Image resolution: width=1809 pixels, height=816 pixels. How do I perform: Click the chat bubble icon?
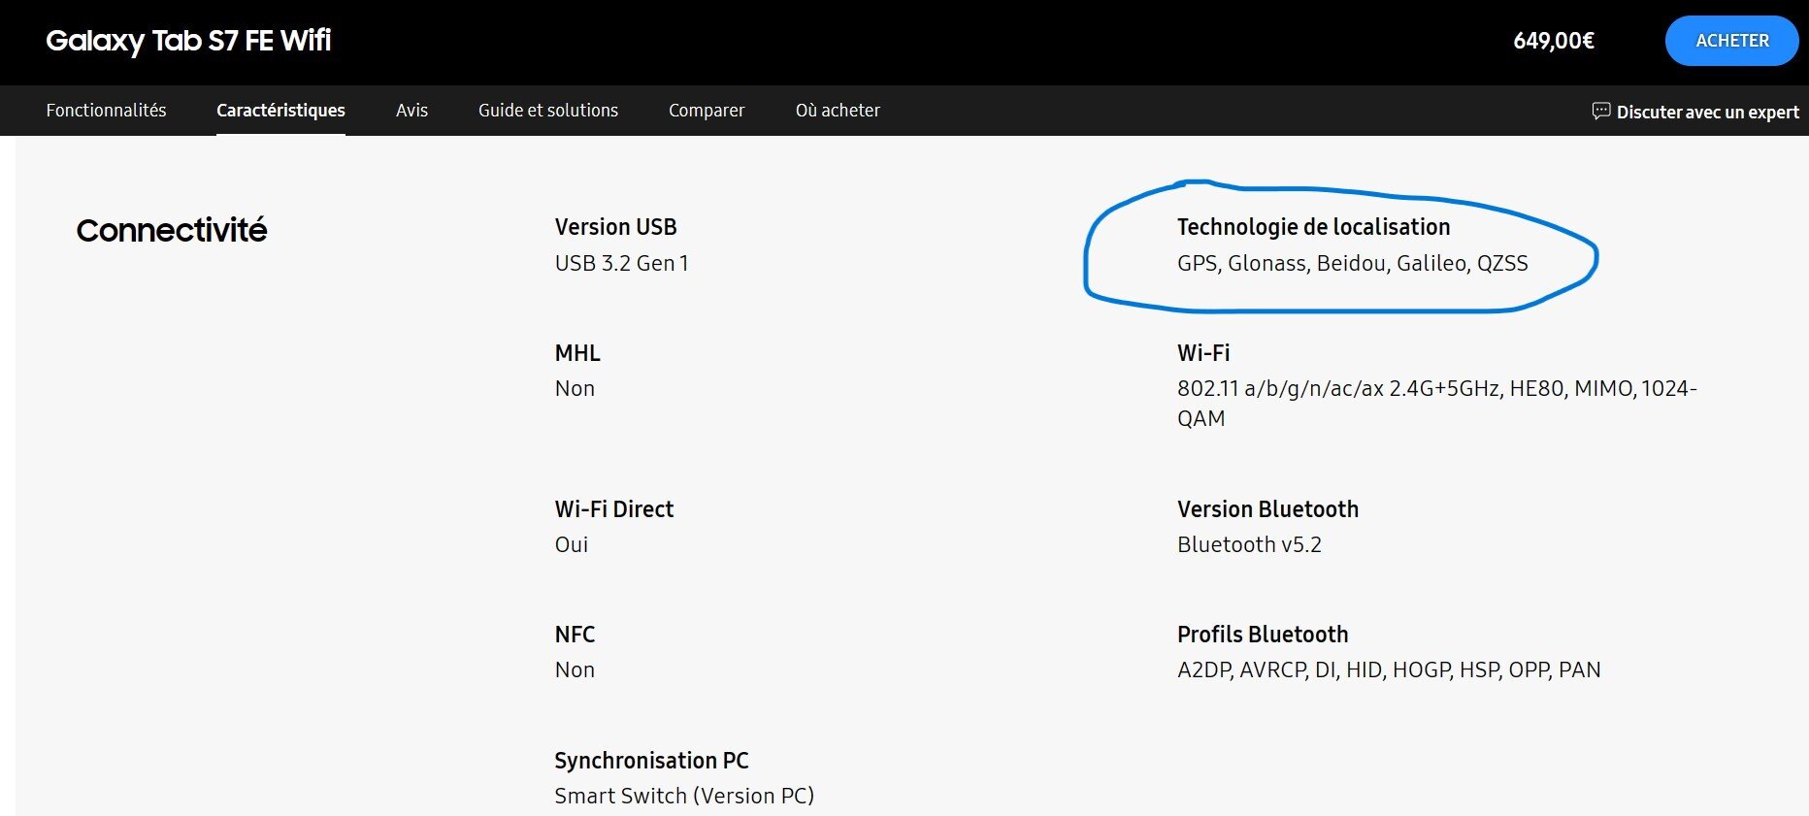click(1600, 111)
